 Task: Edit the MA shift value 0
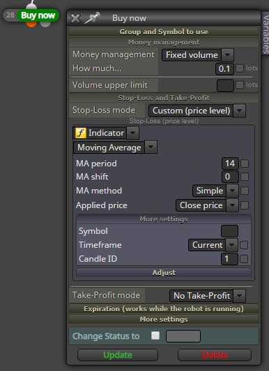pos(230,177)
